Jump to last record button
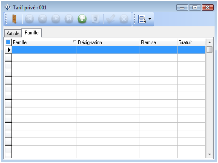 coord(69,19)
